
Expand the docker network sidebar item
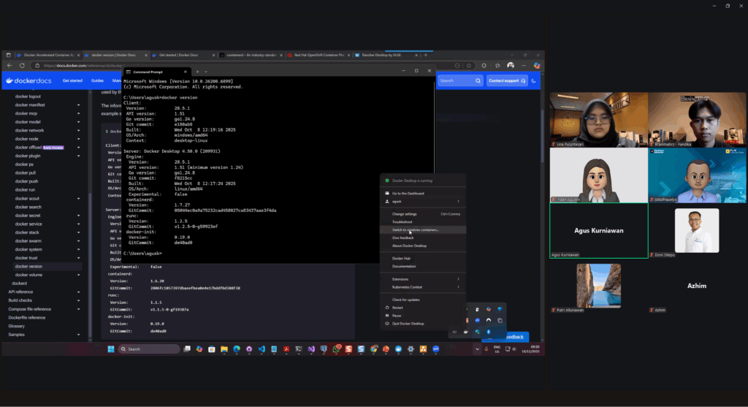(x=78, y=130)
